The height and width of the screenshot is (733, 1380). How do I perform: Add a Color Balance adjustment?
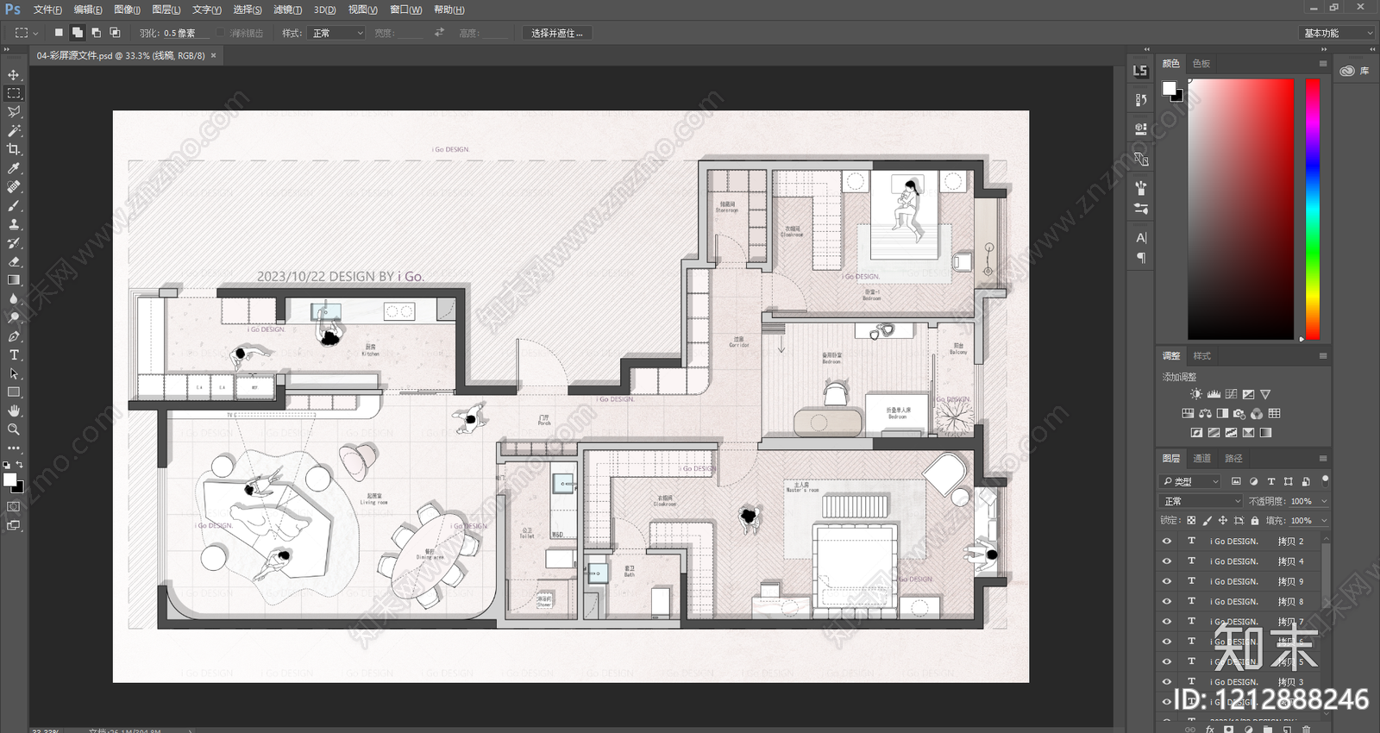click(1205, 414)
